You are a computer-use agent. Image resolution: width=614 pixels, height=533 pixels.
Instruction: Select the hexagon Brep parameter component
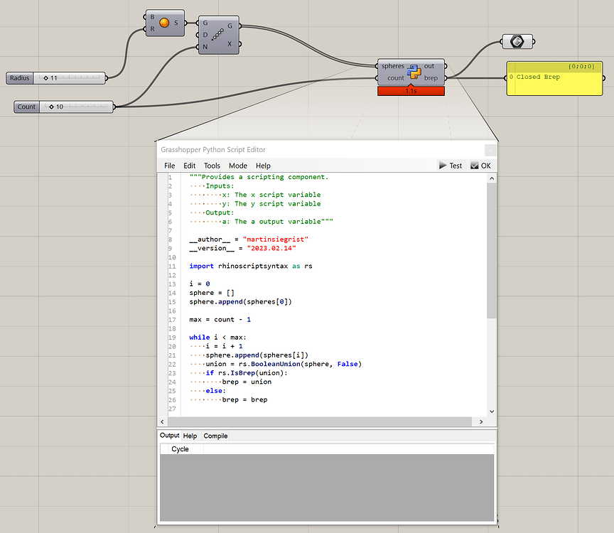(517, 41)
